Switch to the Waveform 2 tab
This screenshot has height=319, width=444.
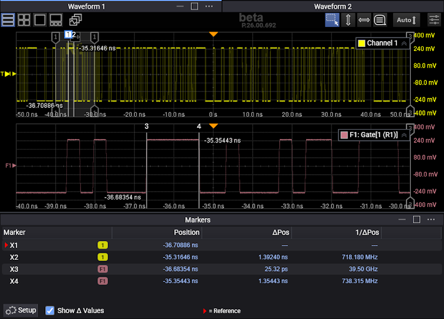[333, 6]
